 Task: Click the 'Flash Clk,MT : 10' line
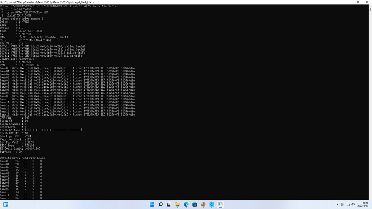point(14,133)
